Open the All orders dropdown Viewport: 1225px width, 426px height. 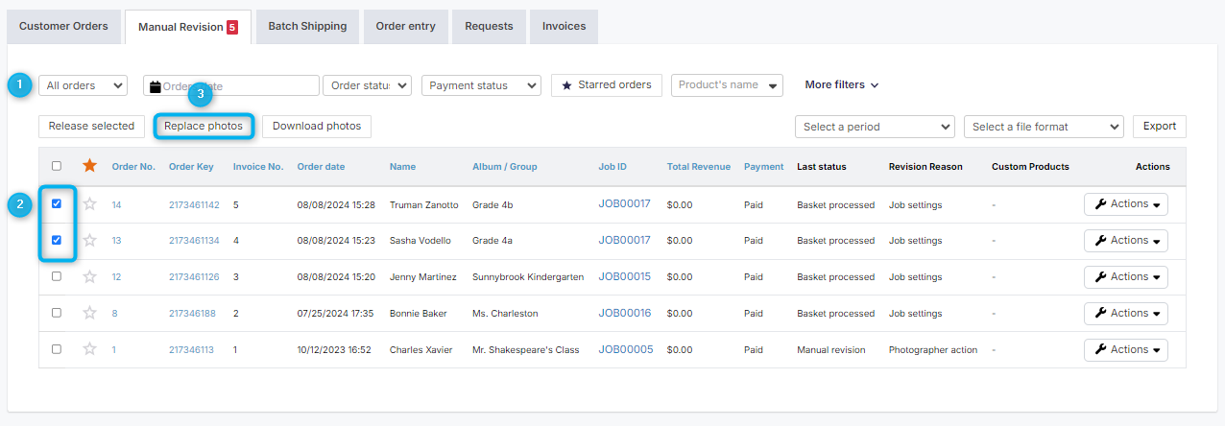pos(83,85)
